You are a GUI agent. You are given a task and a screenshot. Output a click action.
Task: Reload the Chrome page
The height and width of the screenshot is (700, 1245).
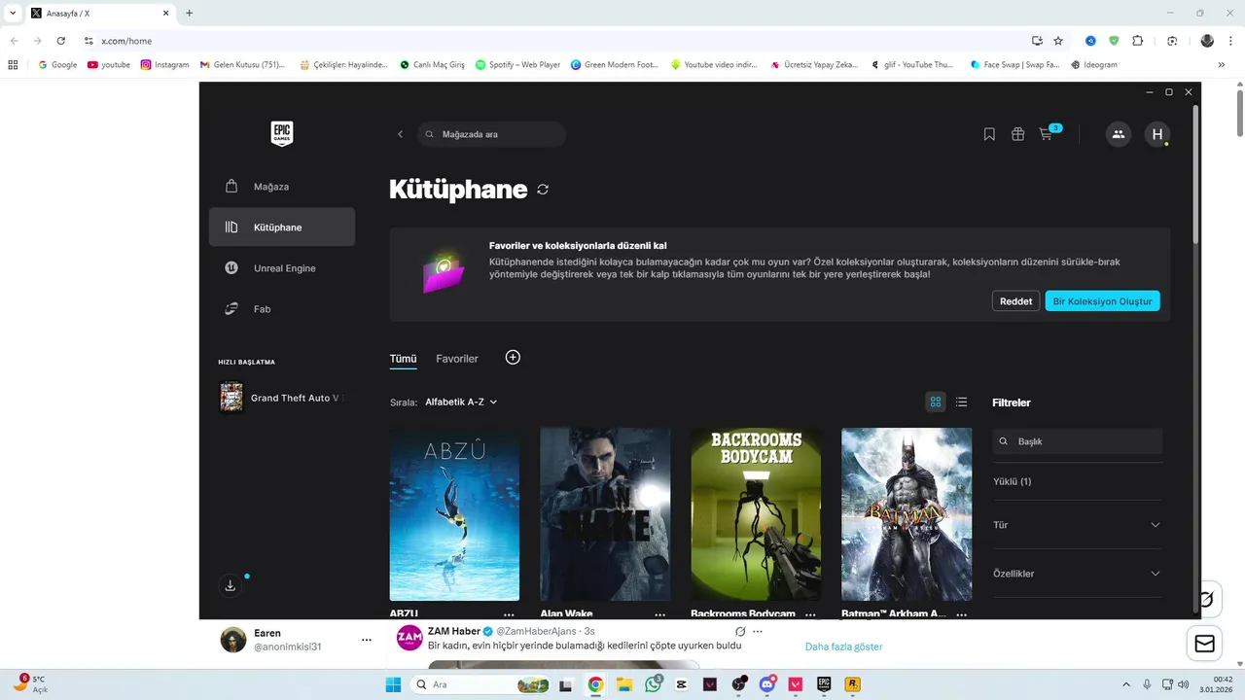coord(61,41)
